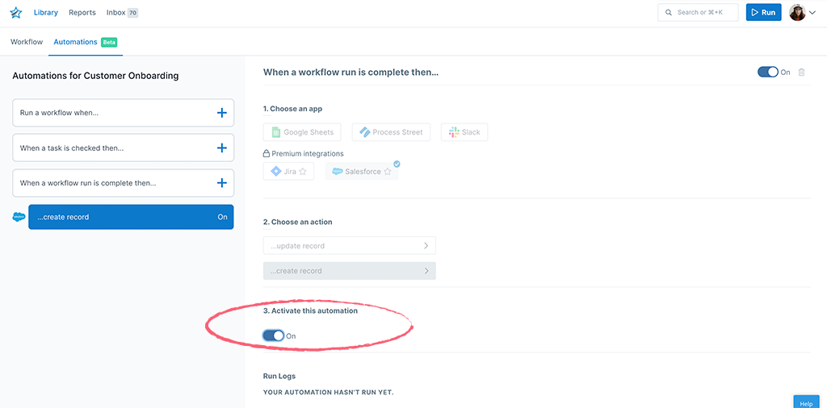This screenshot has width=827, height=408.
Task: Expand '...update record' action
Action: tap(350, 246)
